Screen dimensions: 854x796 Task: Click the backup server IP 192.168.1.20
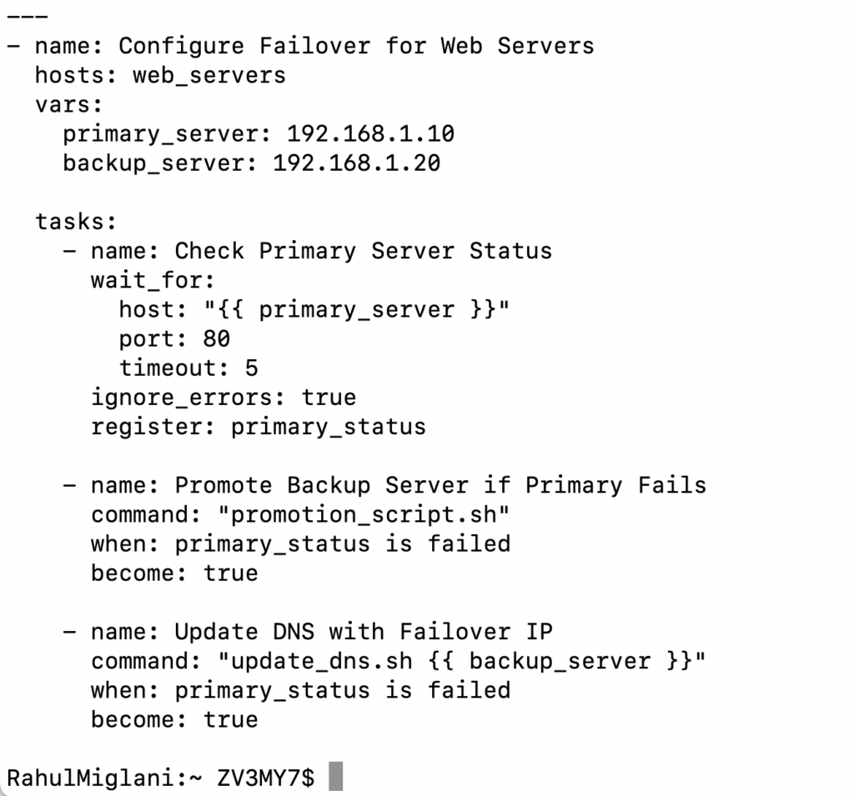pos(356,163)
